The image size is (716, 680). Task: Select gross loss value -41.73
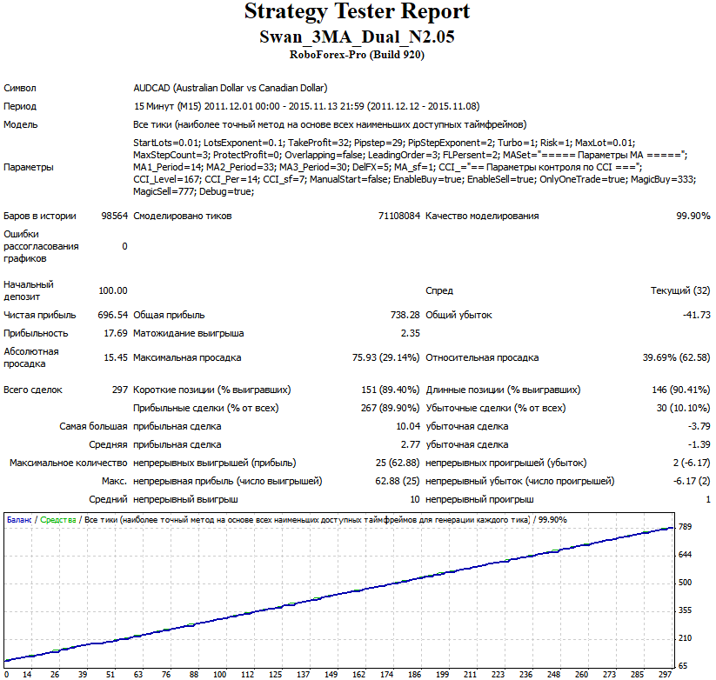pos(696,315)
